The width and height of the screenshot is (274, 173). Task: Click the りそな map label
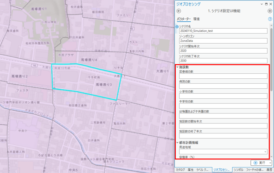(118, 68)
